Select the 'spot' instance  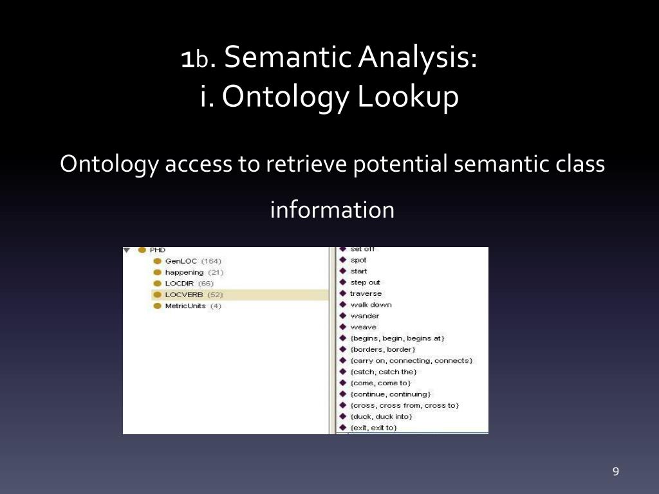pyautogui.click(x=358, y=260)
